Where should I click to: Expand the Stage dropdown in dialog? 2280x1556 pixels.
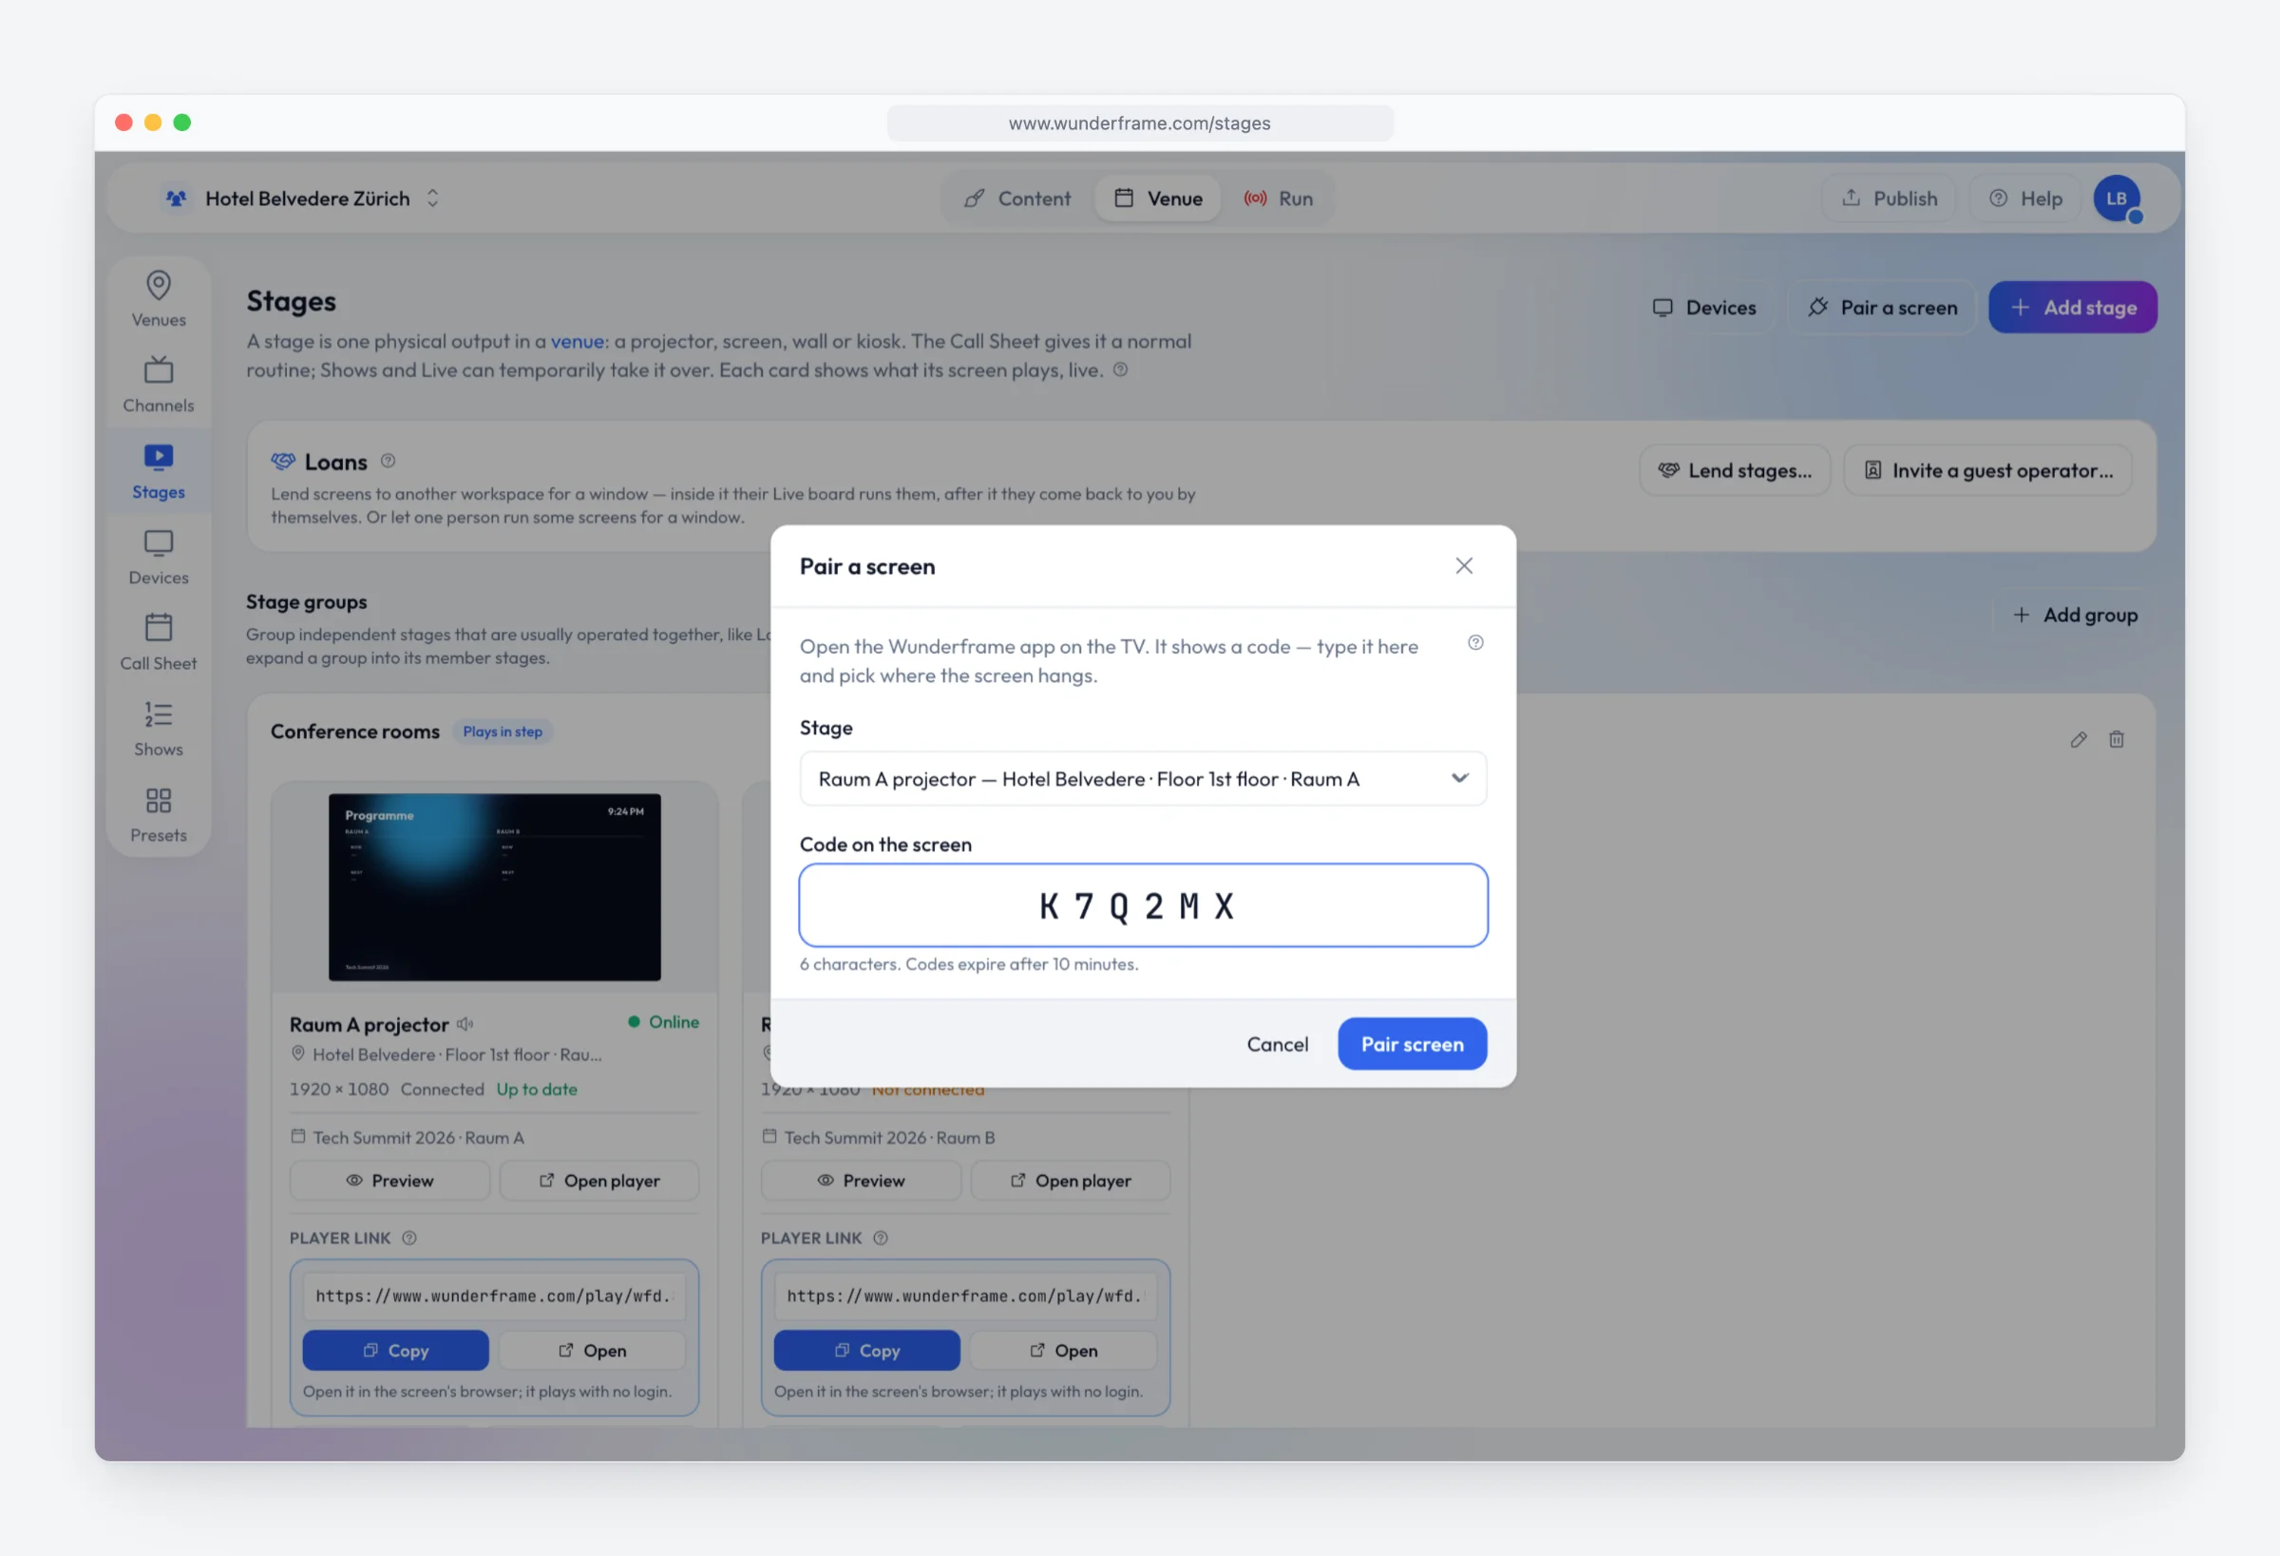[1143, 779]
